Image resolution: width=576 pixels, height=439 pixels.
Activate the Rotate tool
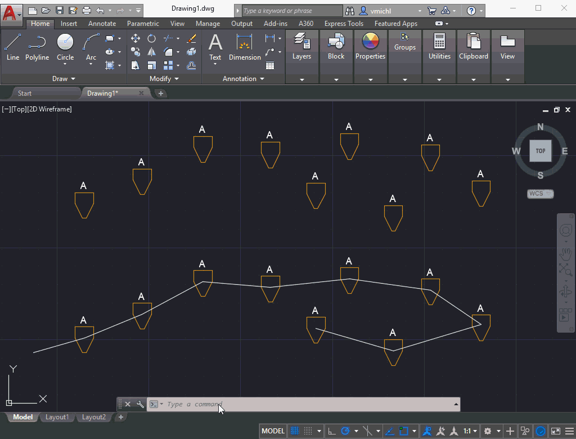152,38
